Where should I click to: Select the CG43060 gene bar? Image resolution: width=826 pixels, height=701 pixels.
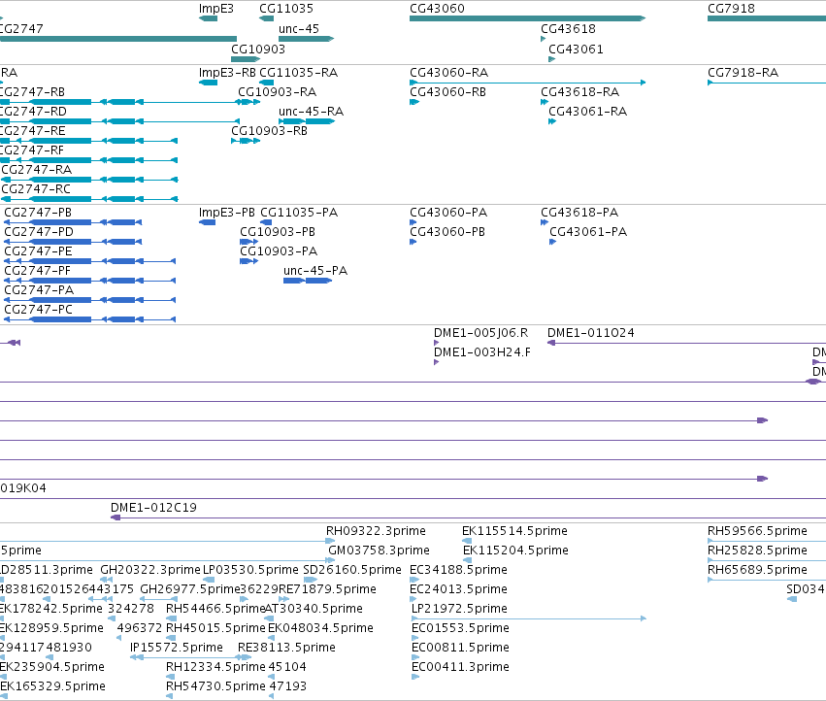pyautogui.click(x=527, y=18)
